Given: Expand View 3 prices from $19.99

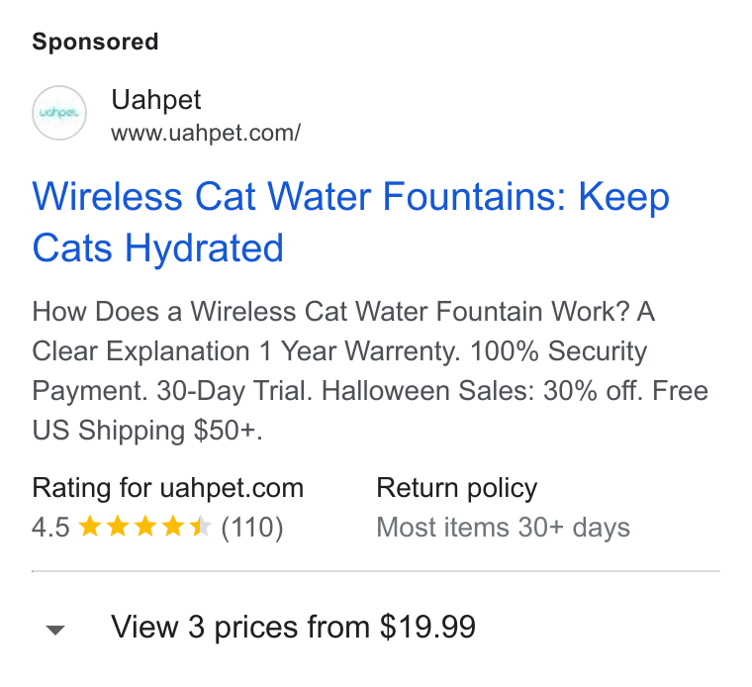Looking at the screenshot, I should click(293, 627).
